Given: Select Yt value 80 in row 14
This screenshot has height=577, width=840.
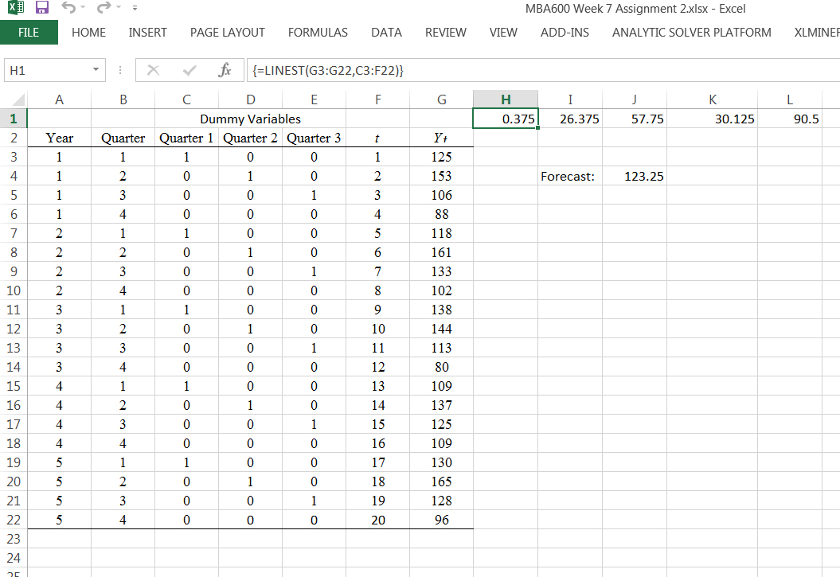Looking at the screenshot, I should pos(441,367).
